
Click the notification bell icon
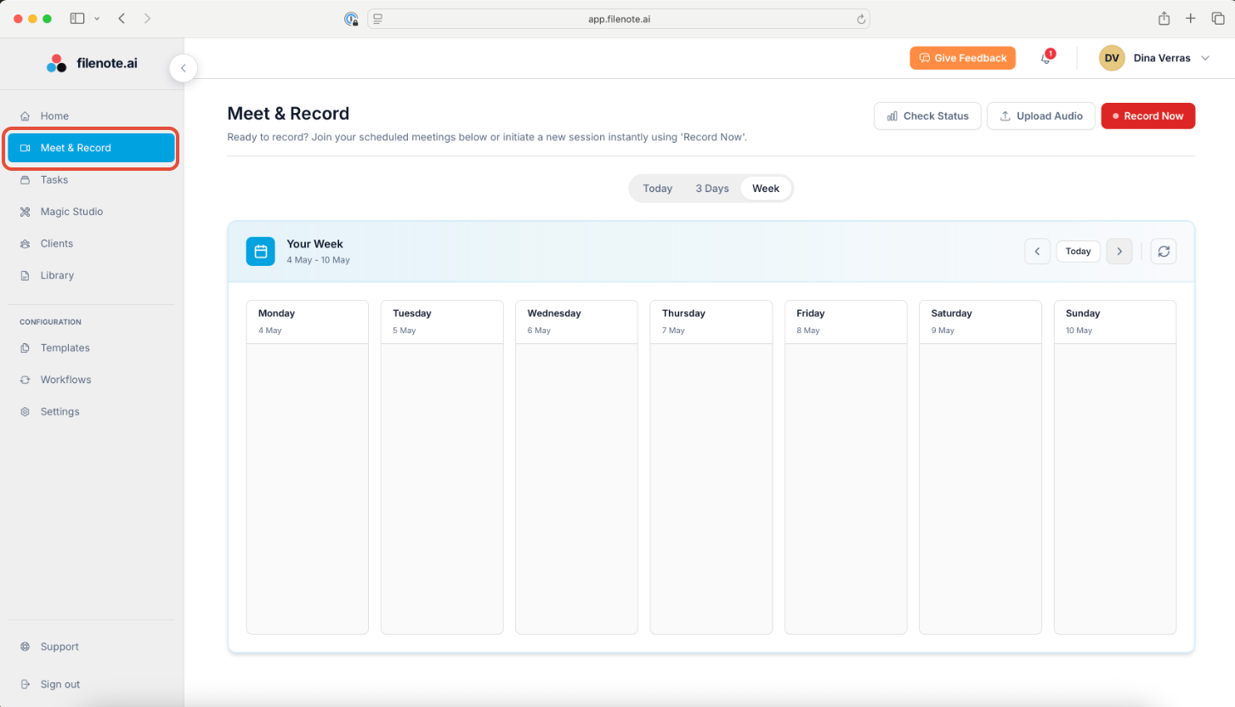click(x=1045, y=58)
